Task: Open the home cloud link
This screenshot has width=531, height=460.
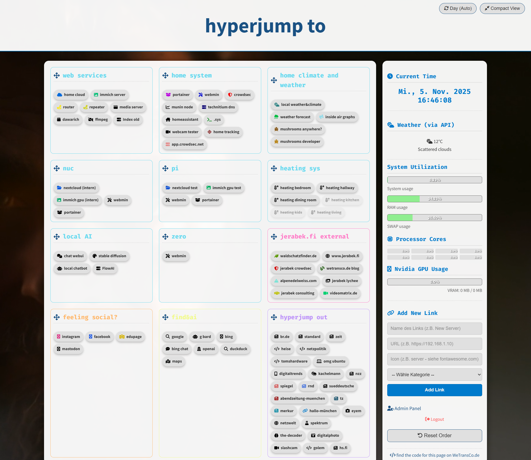Action: (x=71, y=95)
